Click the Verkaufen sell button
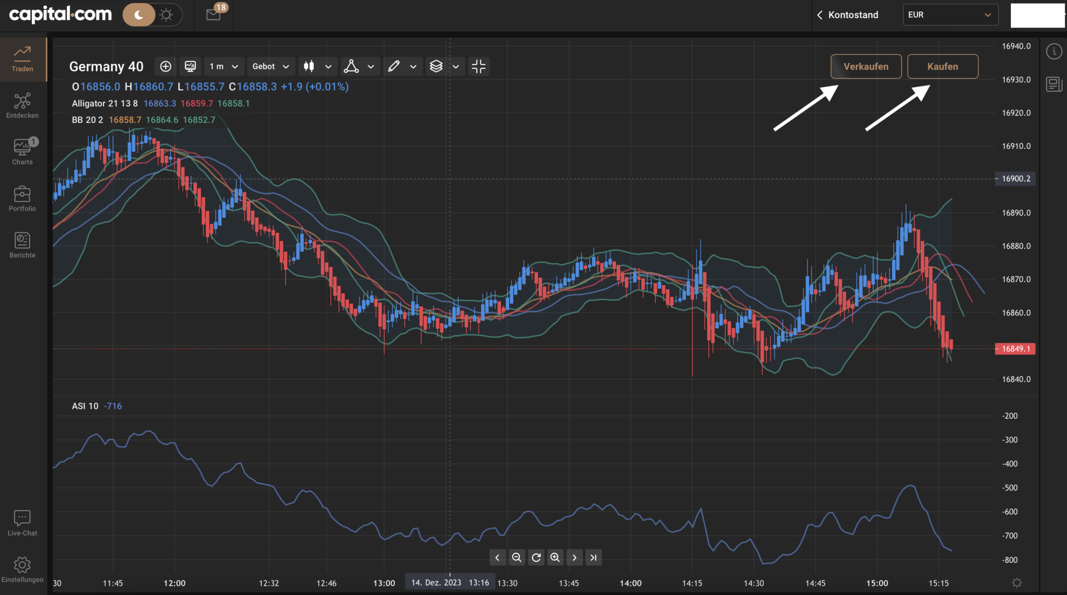1067x595 pixels. pyautogui.click(x=866, y=66)
